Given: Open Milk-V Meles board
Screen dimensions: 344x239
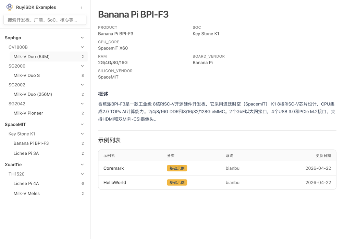Looking at the screenshot, I should point(49,194).
